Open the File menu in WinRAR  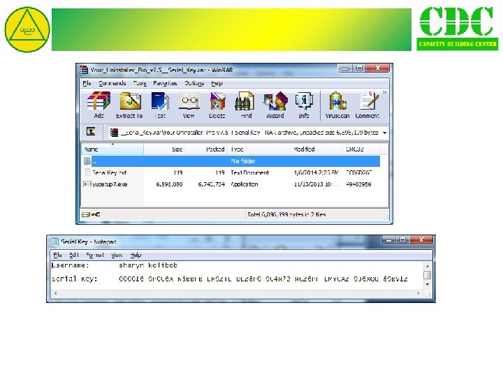pos(87,83)
